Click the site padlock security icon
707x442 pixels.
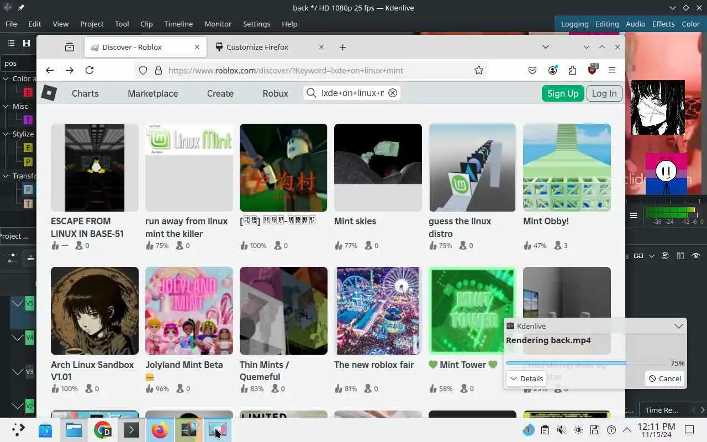[x=159, y=70]
